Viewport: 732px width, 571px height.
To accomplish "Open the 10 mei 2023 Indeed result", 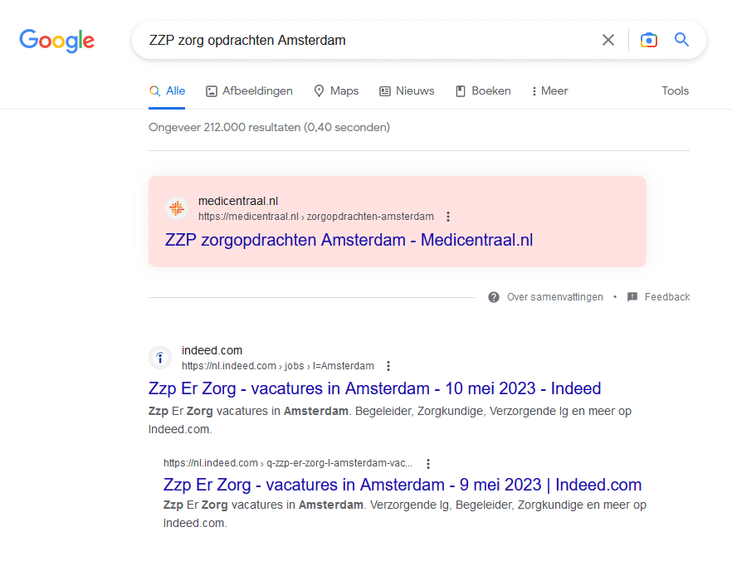I will (x=374, y=388).
